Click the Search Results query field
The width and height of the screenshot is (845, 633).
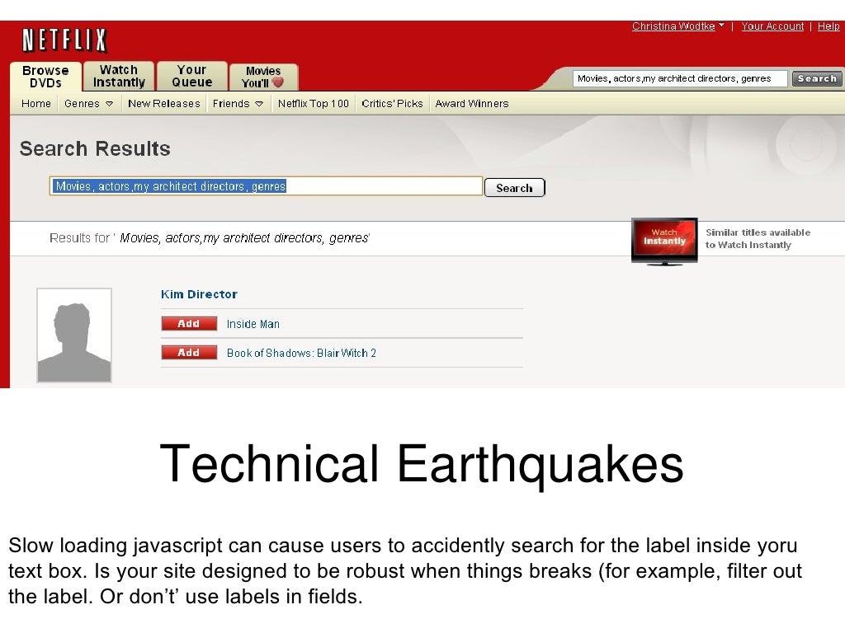[266, 186]
